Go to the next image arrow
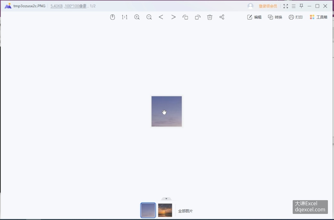334x220 pixels. click(x=173, y=17)
